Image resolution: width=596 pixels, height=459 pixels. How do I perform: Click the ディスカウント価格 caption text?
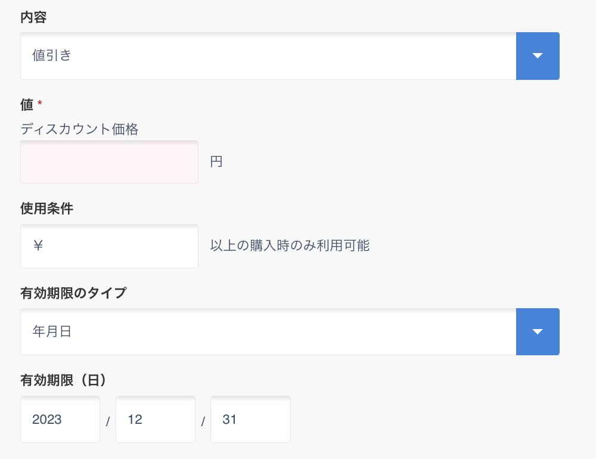(x=79, y=129)
